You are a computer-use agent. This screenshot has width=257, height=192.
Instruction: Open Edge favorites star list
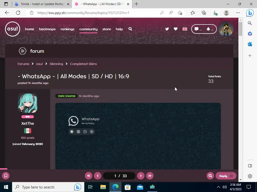pos(193,13)
